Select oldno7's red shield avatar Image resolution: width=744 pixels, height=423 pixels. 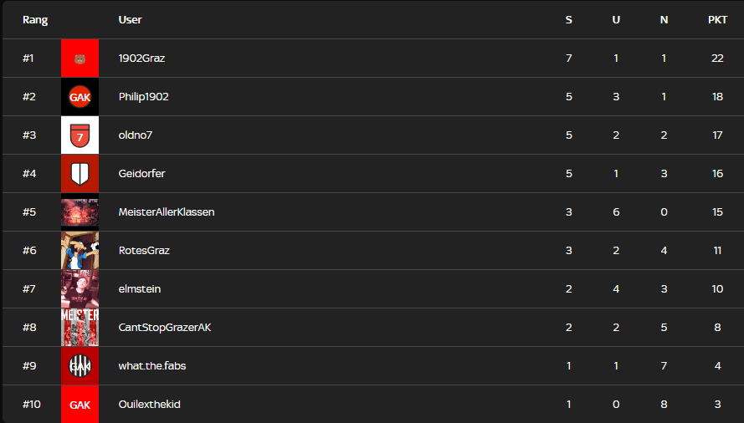80,135
